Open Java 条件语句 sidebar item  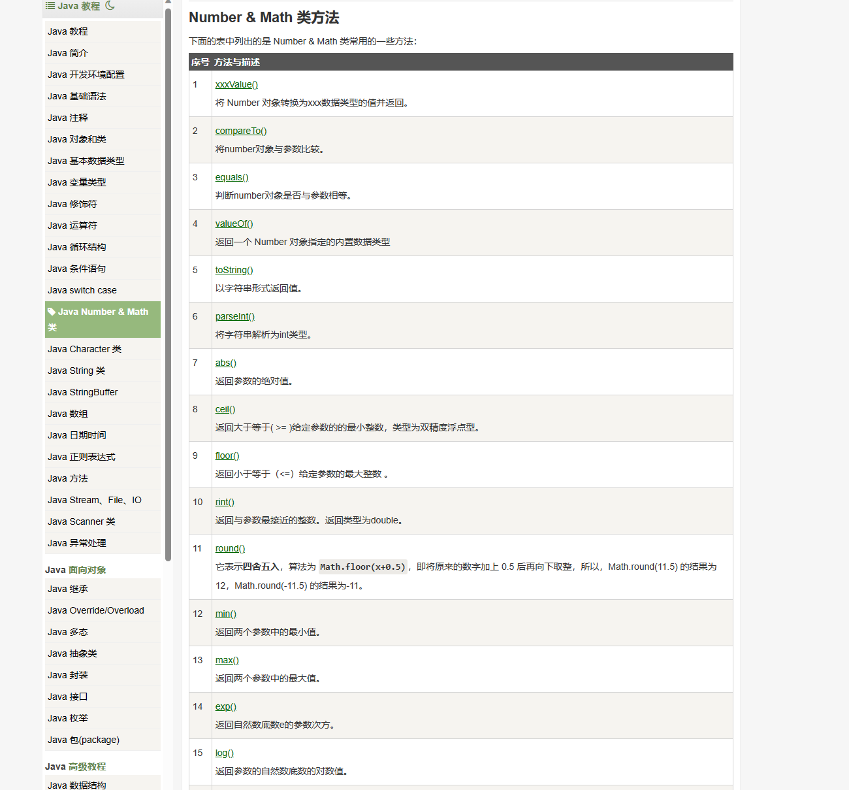coord(103,269)
